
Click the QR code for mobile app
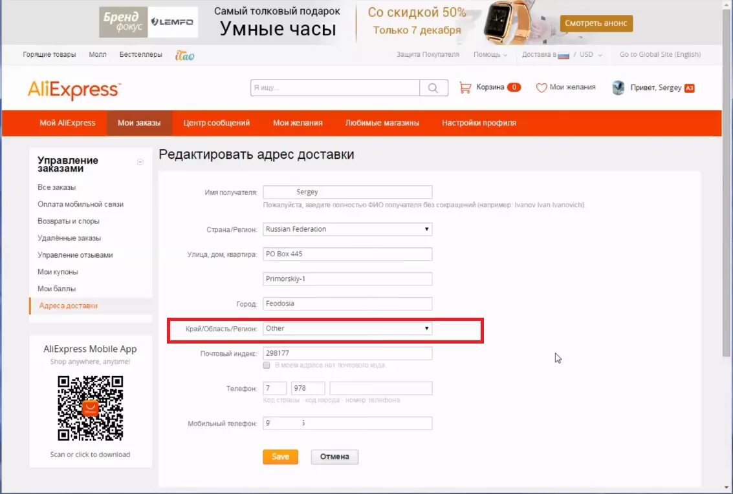pyautogui.click(x=90, y=407)
